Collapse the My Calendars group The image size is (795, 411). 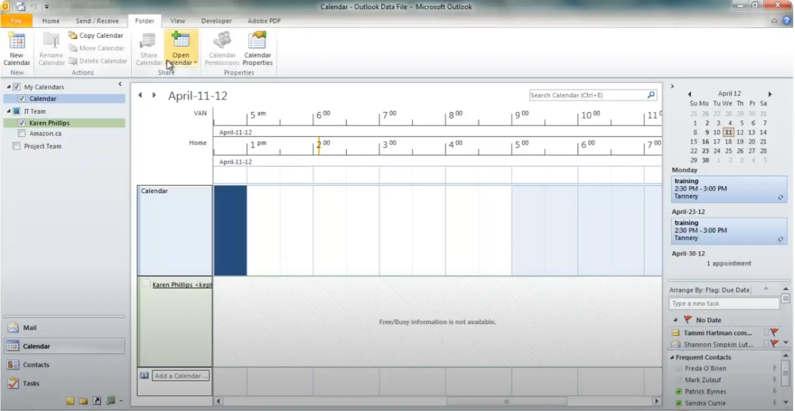[x=9, y=87]
